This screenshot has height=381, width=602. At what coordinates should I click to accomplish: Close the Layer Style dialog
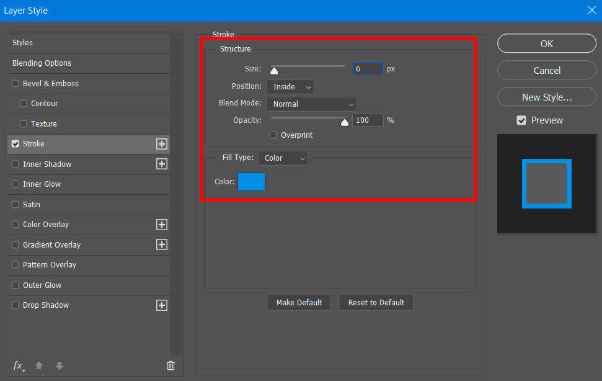[592, 10]
